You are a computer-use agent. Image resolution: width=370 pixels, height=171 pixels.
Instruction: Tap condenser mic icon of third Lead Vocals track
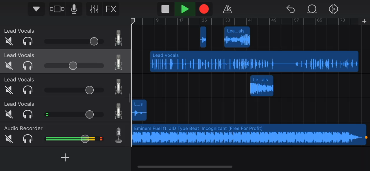click(119, 86)
